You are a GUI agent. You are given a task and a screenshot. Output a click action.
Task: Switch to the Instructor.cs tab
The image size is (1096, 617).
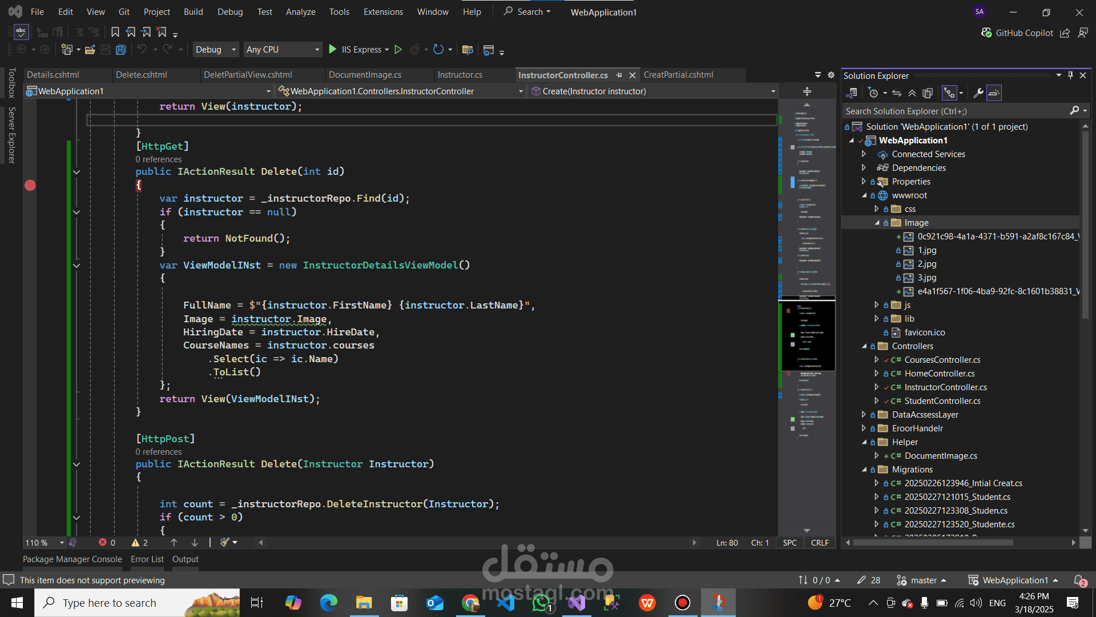pyautogui.click(x=460, y=75)
